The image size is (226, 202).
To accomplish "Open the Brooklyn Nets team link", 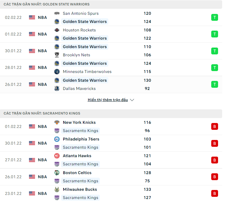I will tap(76, 55).
